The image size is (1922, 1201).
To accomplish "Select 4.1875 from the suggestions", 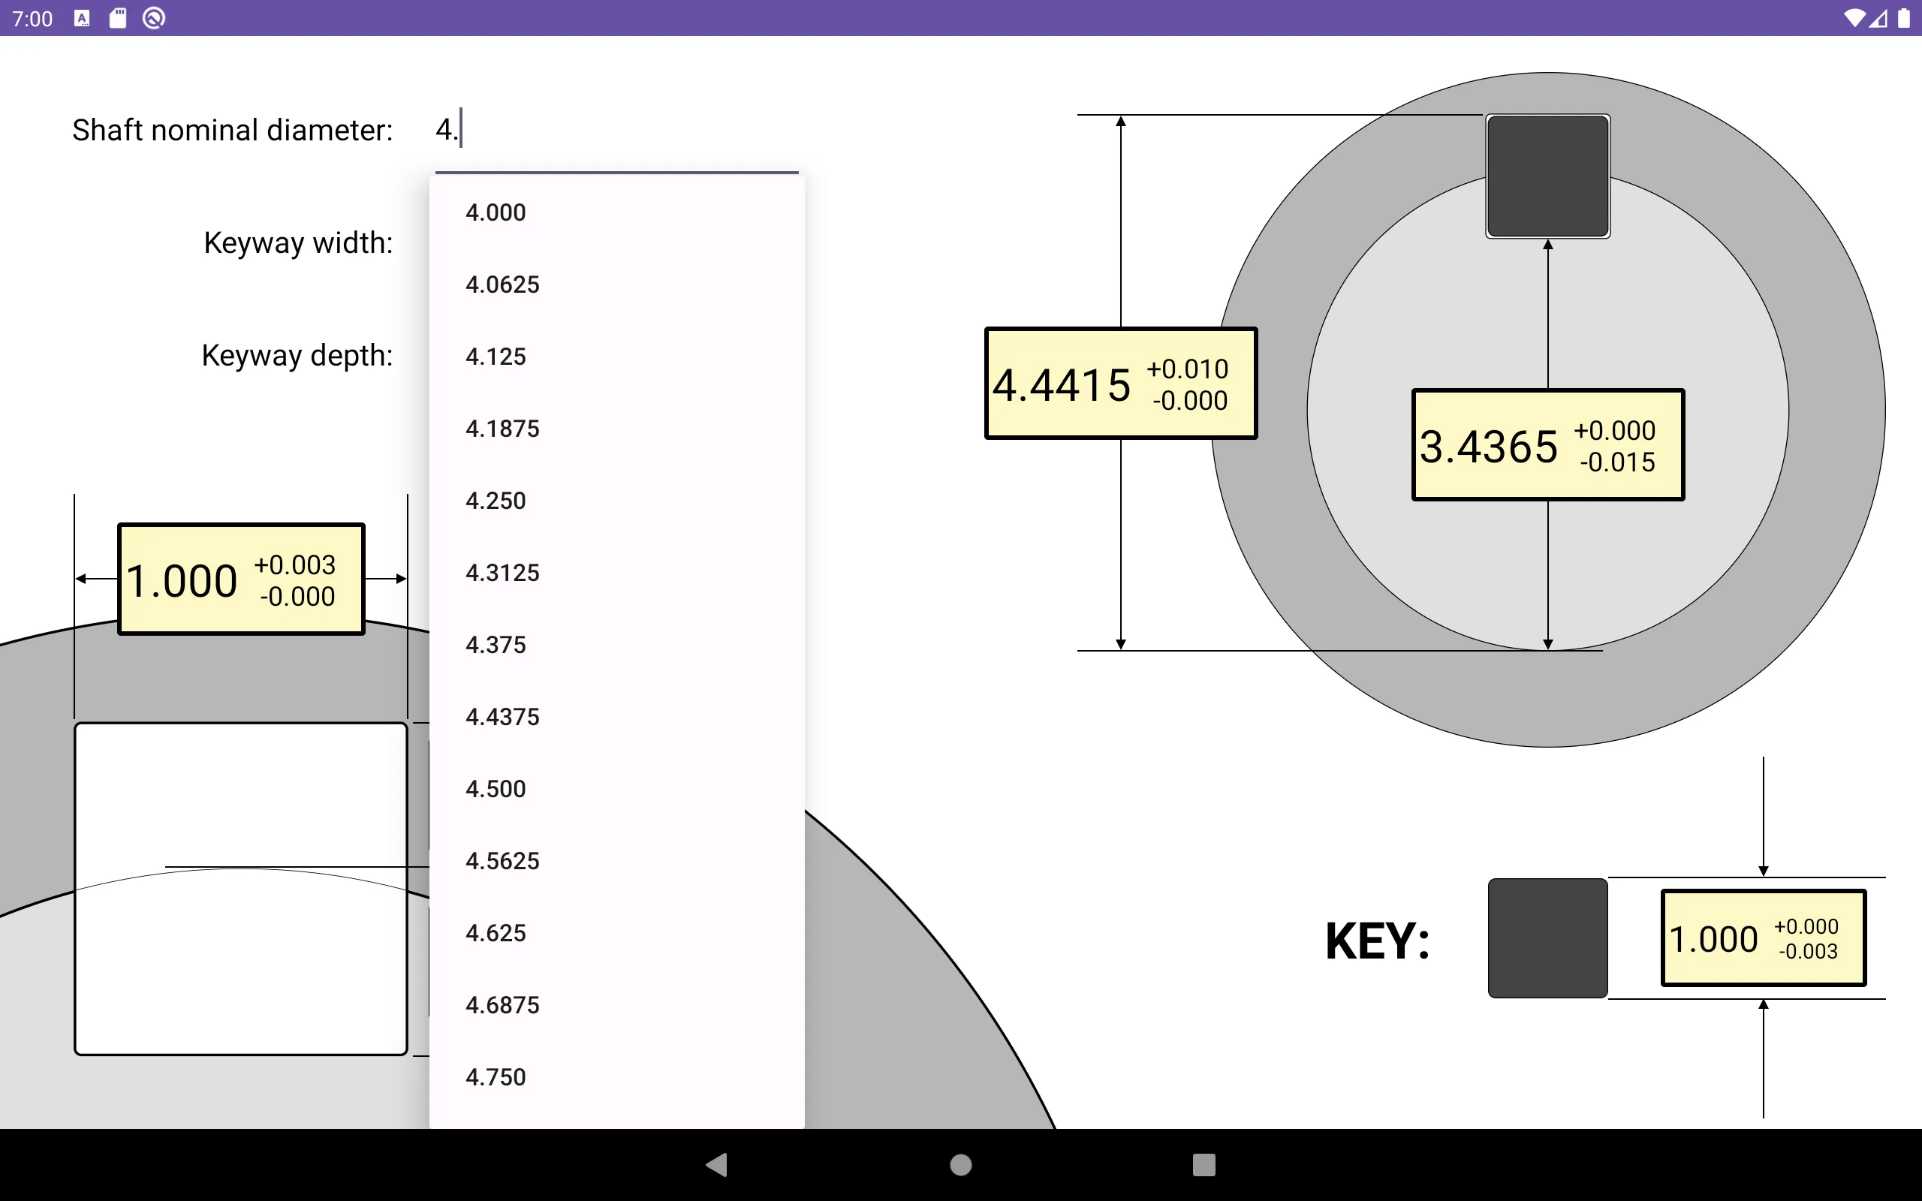I will 616,429.
